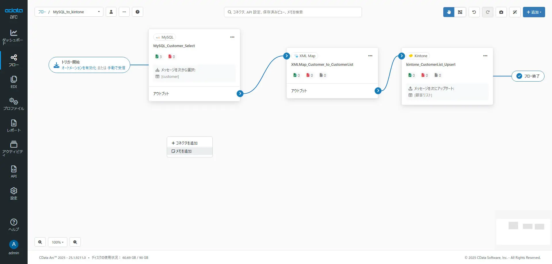Image resolution: width=552 pixels, height=264 pixels.
Task: Click the MySQL green success count 3
Action: click(x=158, y=57)
